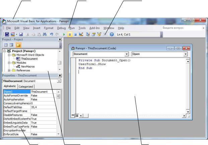Open the Open procedure dropdown list
208x145 pixels.
[186, 54]
